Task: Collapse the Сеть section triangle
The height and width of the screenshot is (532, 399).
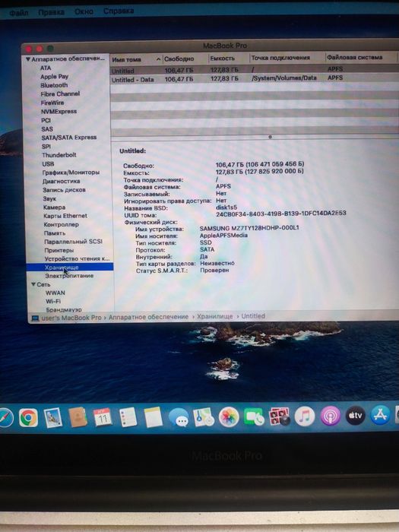Action: (33, 284)
